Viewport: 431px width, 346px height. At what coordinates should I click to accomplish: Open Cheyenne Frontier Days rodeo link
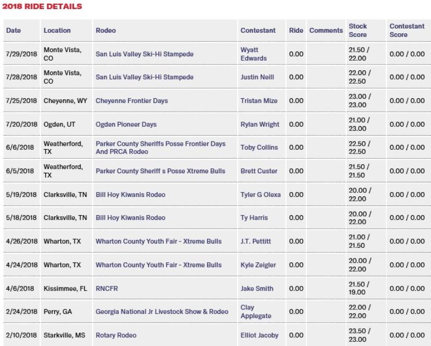(x=132, y=101)
